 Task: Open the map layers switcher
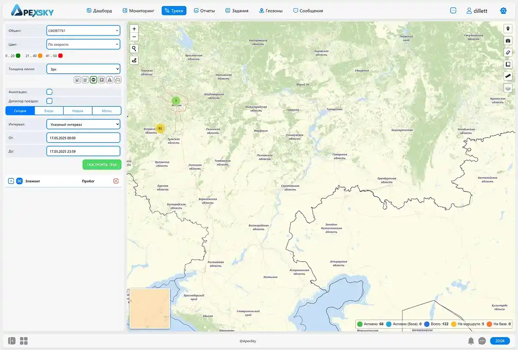click(508, 88)
